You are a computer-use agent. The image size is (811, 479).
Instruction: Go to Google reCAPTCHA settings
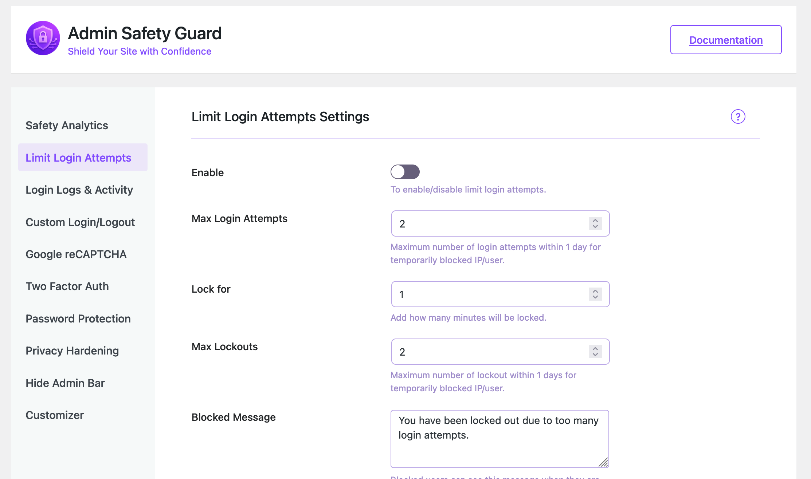tap(76, 254)
